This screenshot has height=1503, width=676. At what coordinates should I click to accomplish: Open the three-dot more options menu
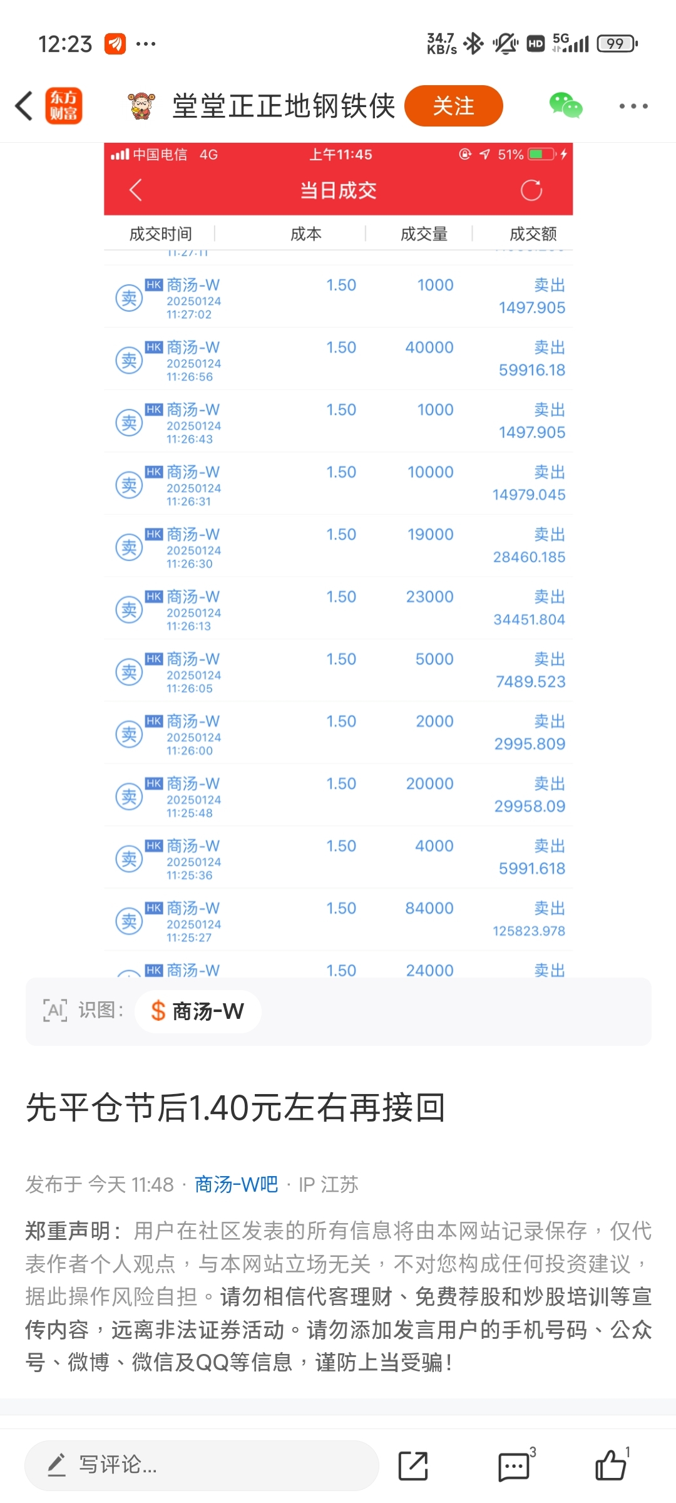click(x=633, y=106)
